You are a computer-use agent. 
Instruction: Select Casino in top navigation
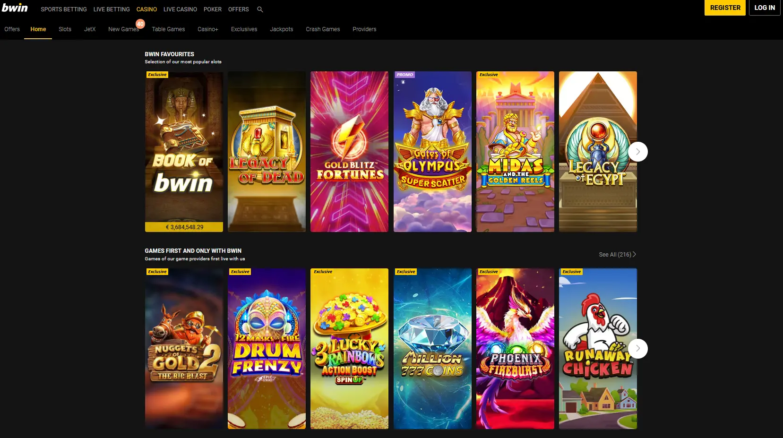[146, 9]
